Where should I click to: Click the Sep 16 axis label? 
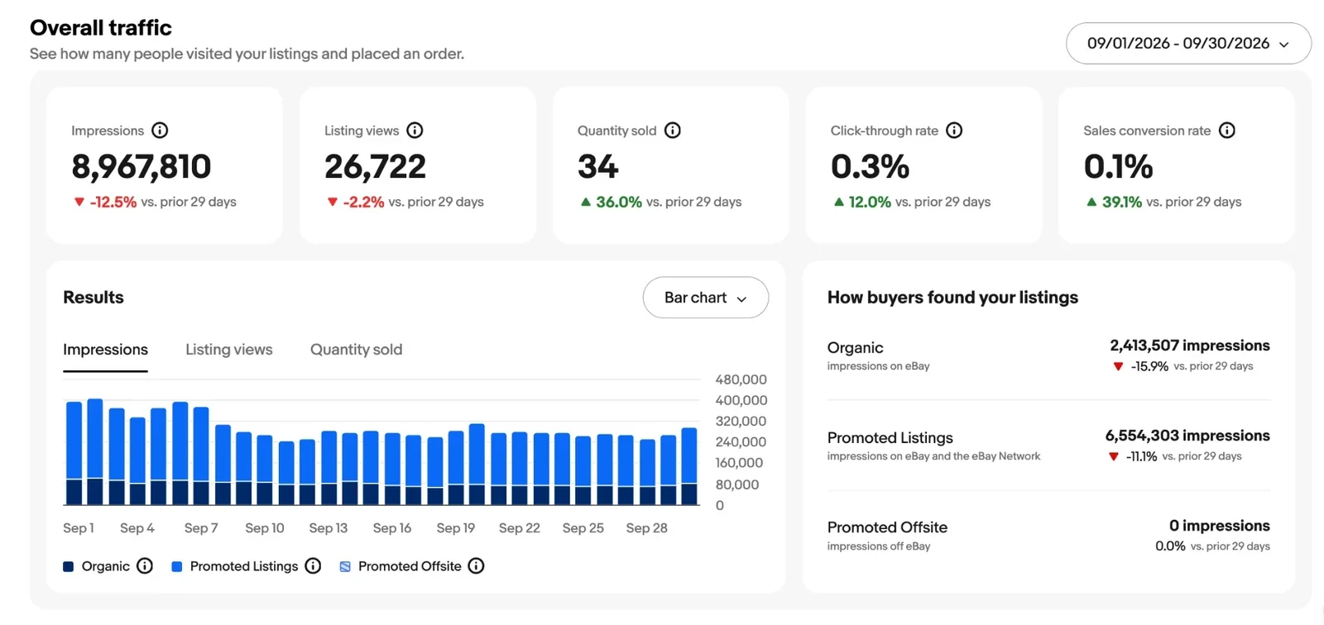point(391,528)
